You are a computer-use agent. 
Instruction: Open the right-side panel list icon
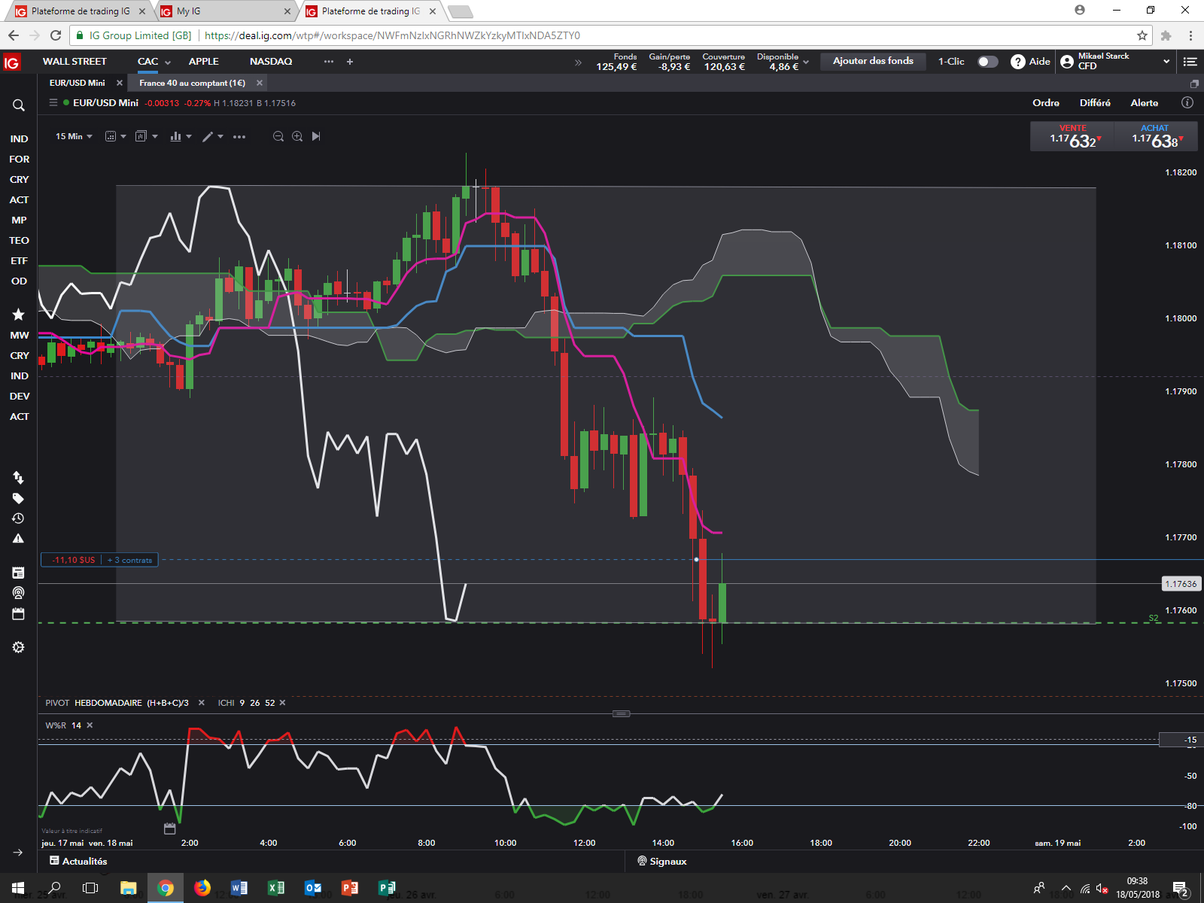tap(1190, 62)
